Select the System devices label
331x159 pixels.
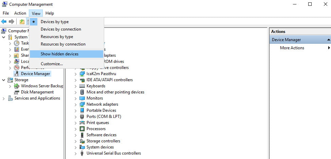click(100, 147)
